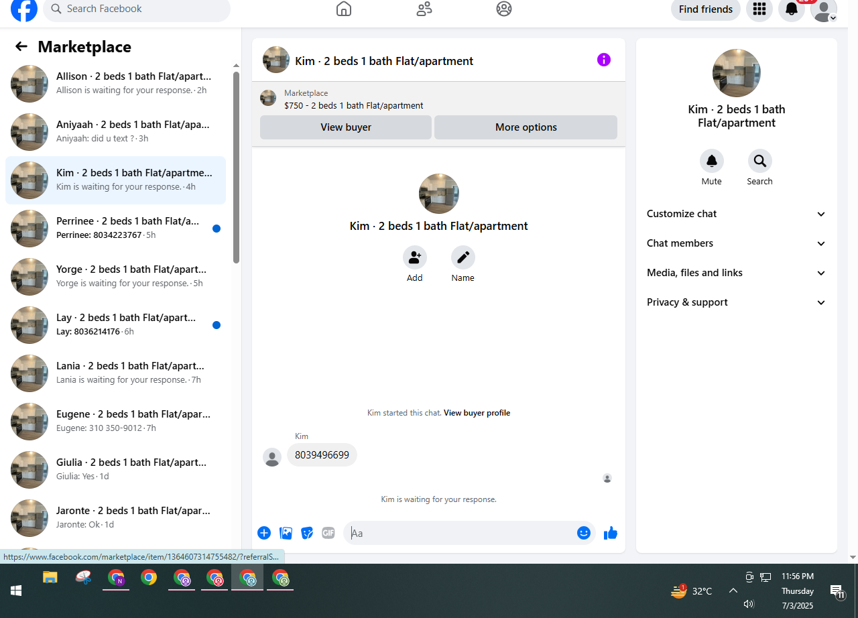Go to the Home feed icon
858x618 pixels.
coord(344,9)
